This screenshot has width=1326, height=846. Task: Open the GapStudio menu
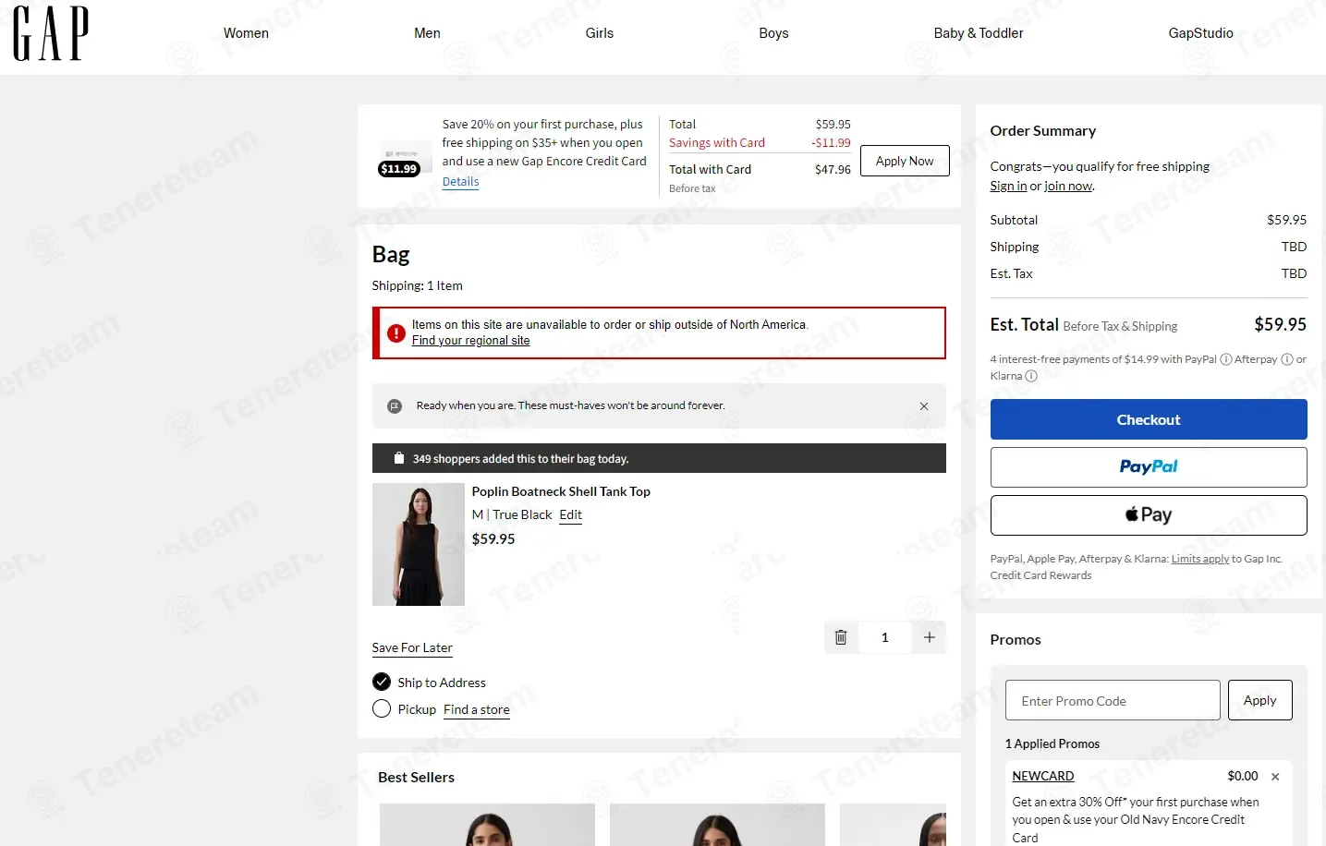coord(1200,33)
